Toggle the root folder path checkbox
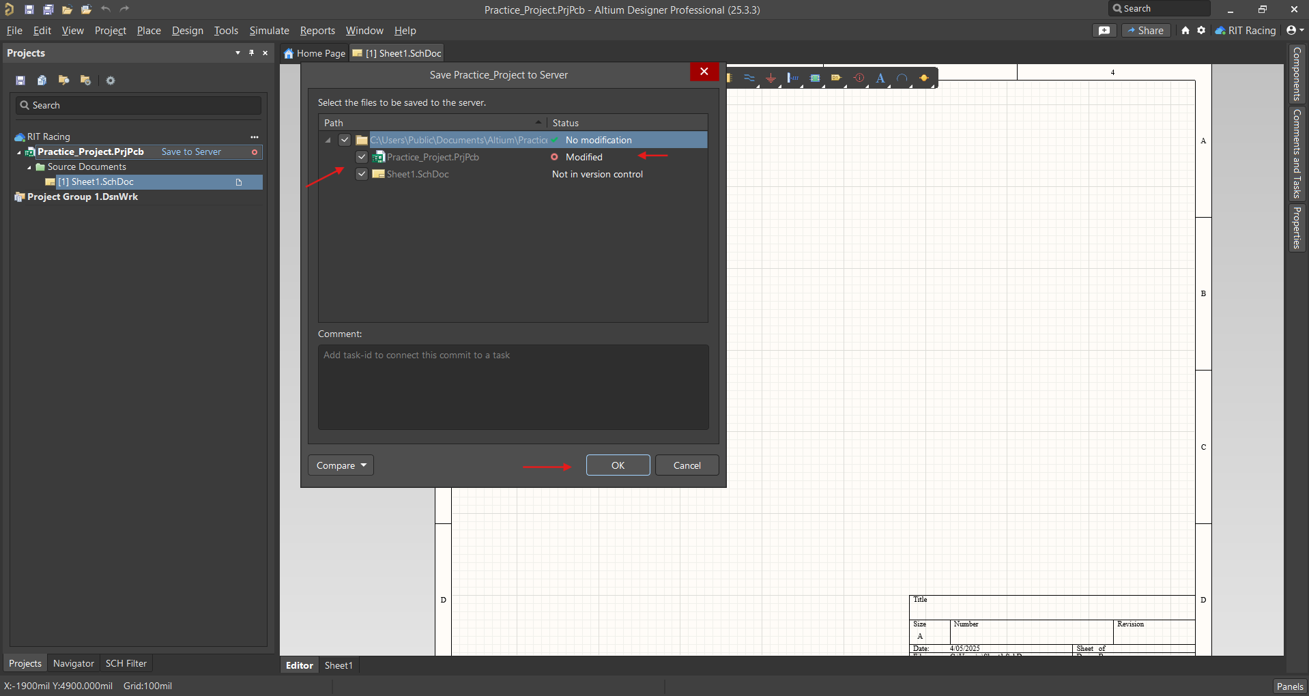 pos(345,140)
